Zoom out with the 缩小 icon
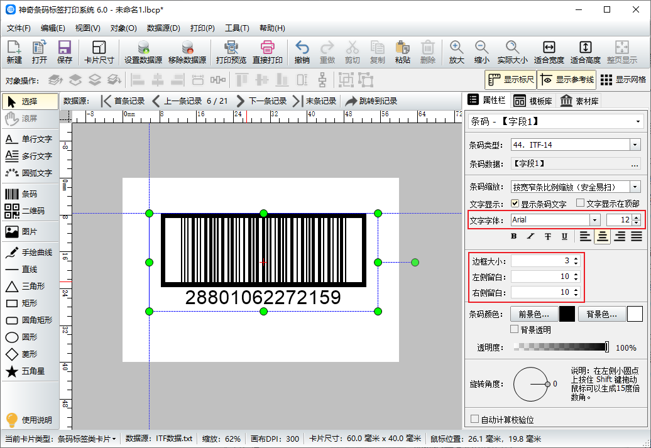Viewport: 651px width, 448px height. pyautogui.click(x=481, y=52)
